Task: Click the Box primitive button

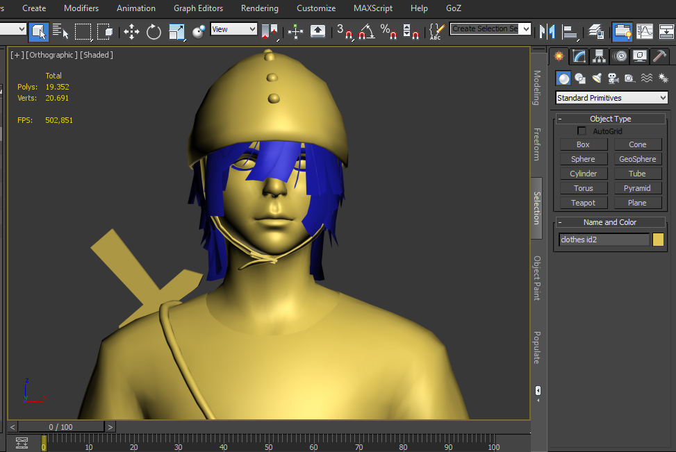Action: [x=584, y=144]
